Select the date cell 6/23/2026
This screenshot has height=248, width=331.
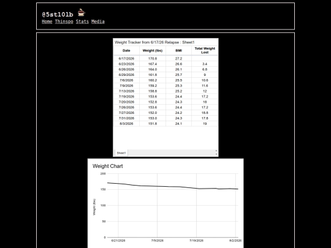(x=126, y=64)
